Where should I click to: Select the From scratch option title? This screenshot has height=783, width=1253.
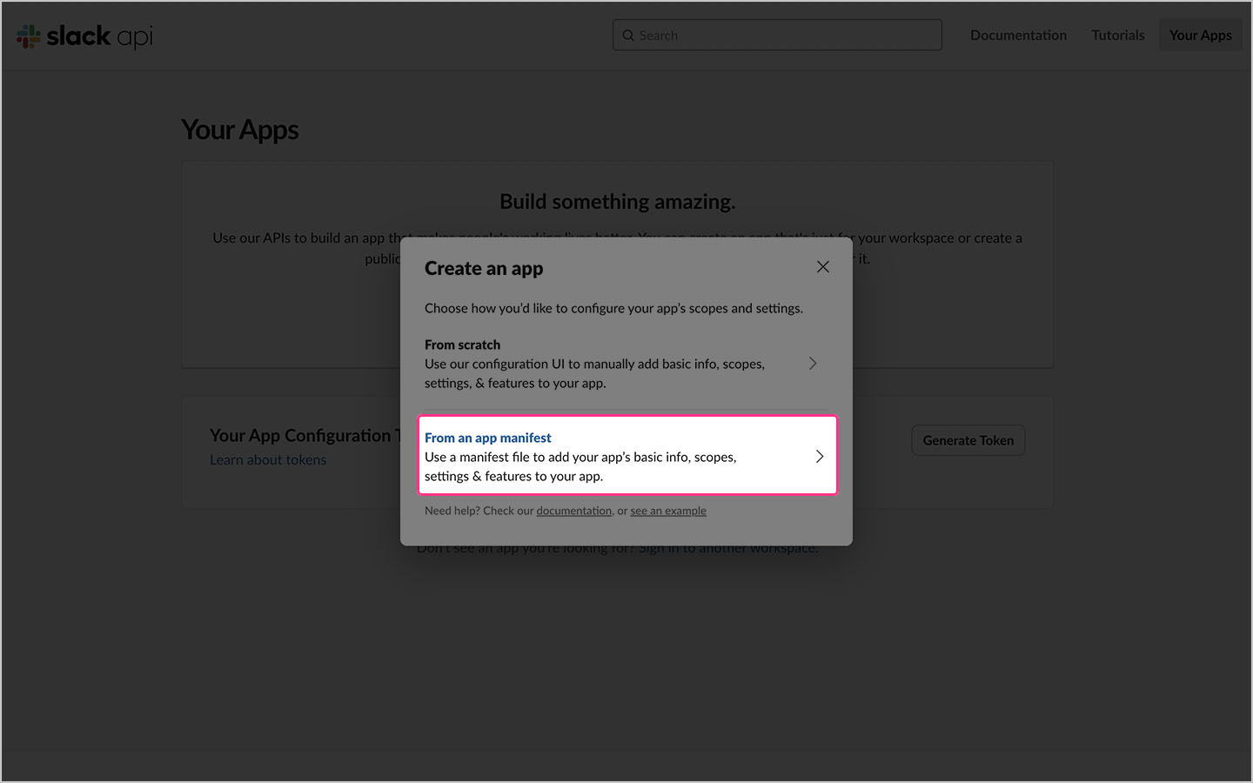point(462,345)
